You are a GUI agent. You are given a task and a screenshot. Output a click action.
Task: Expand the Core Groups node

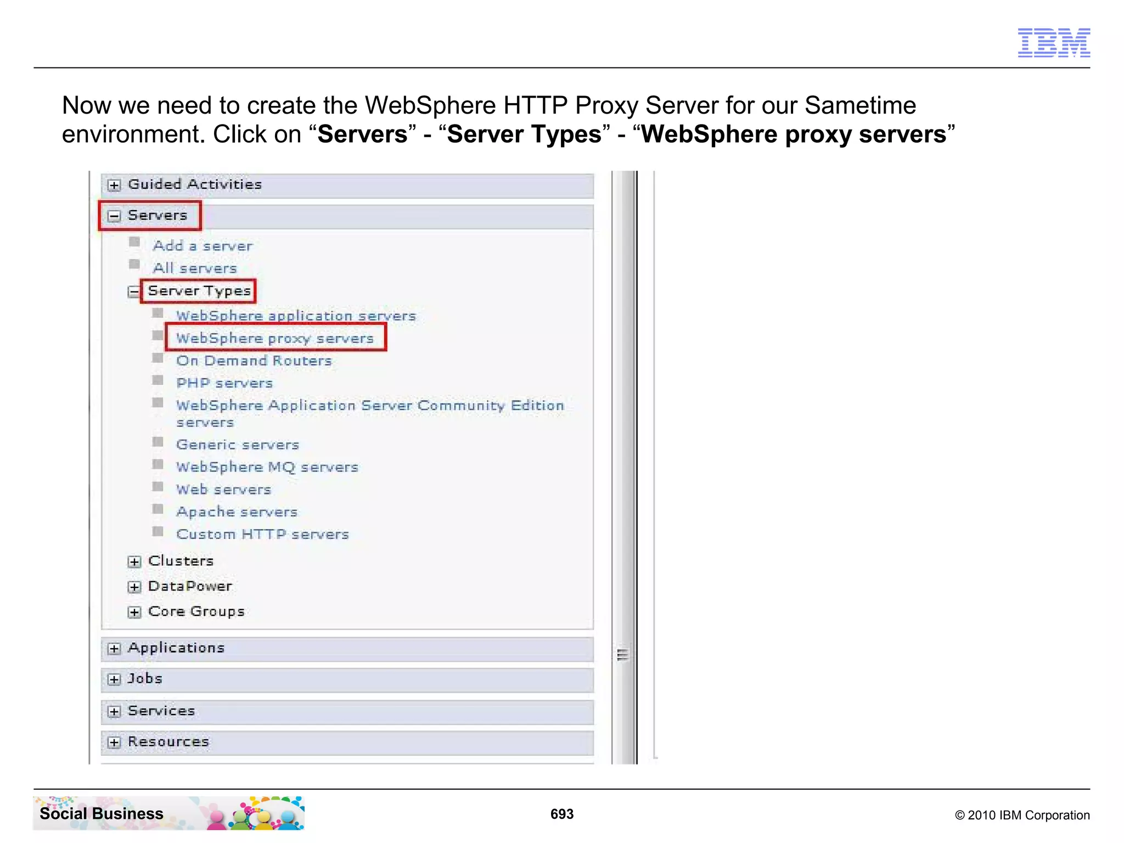coord(134,612)
